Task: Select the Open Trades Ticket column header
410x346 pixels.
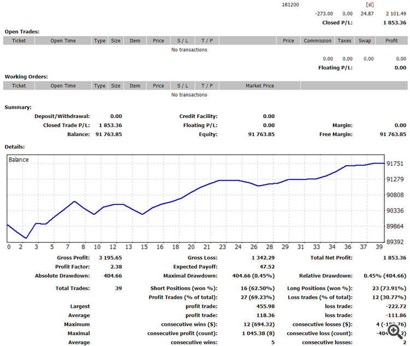Action: 19,41
